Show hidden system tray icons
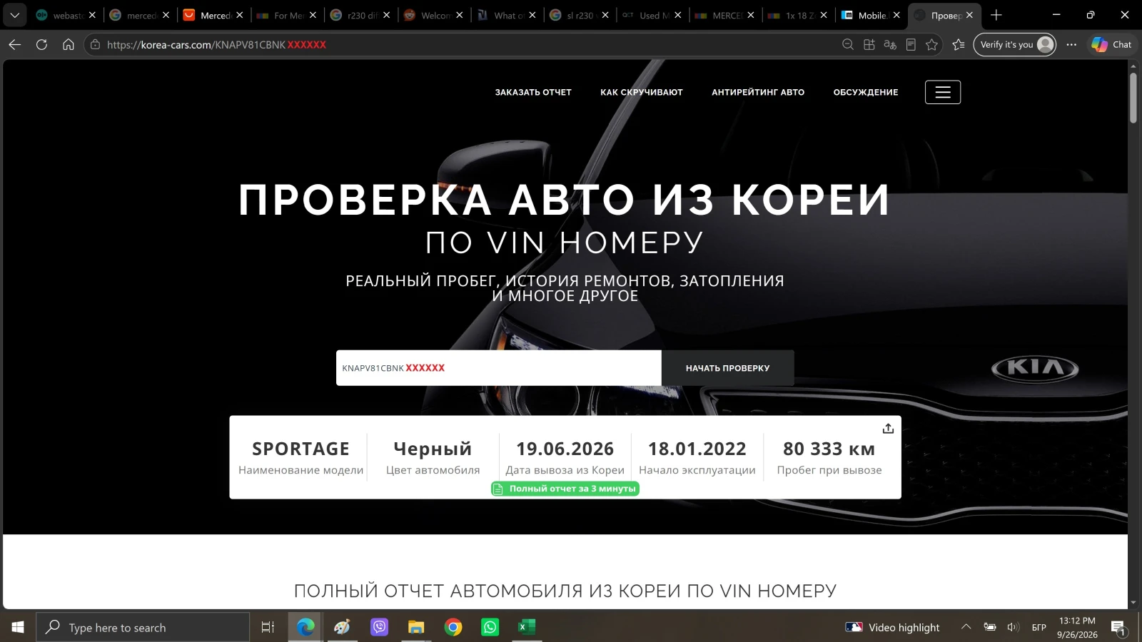This screenshot has height=642, width=1142. click(x=966, y=626)
